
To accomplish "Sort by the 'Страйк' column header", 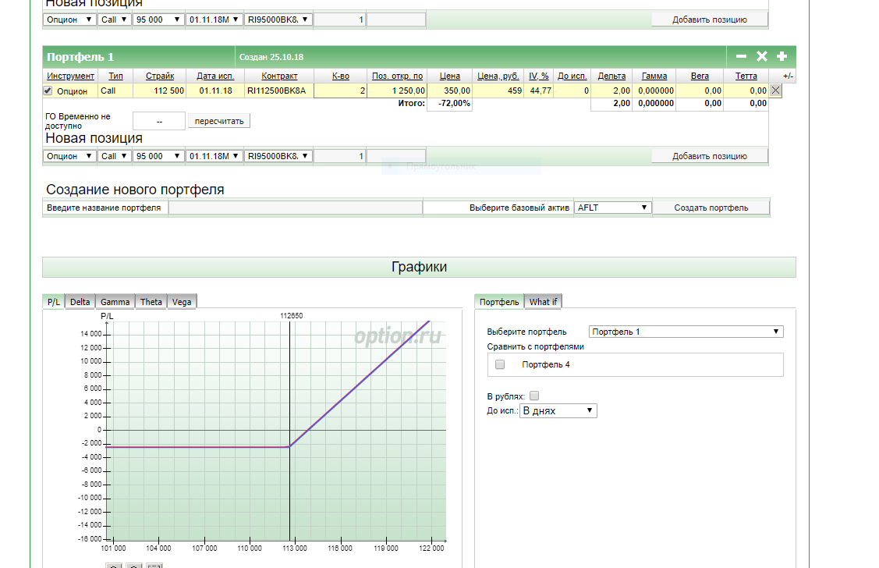I will coord(160,76).
